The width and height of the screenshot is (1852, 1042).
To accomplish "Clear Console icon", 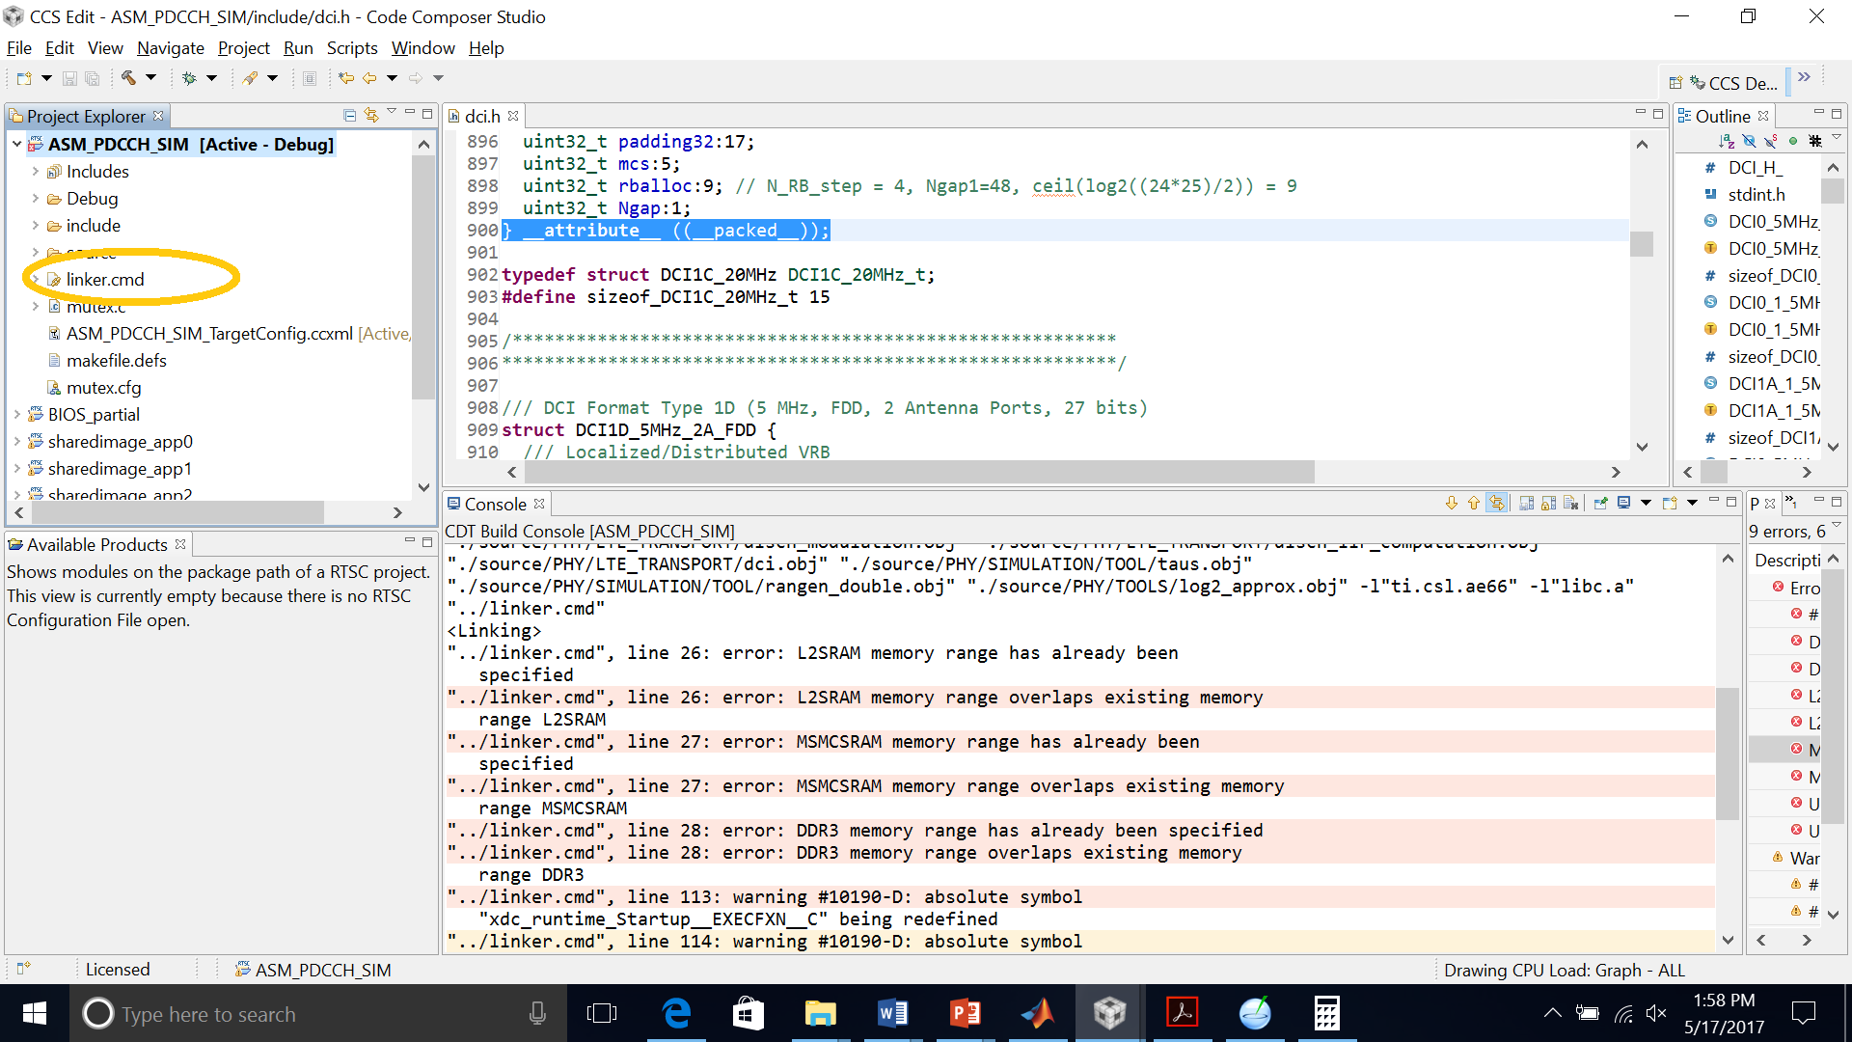I will coord(1570,503).
